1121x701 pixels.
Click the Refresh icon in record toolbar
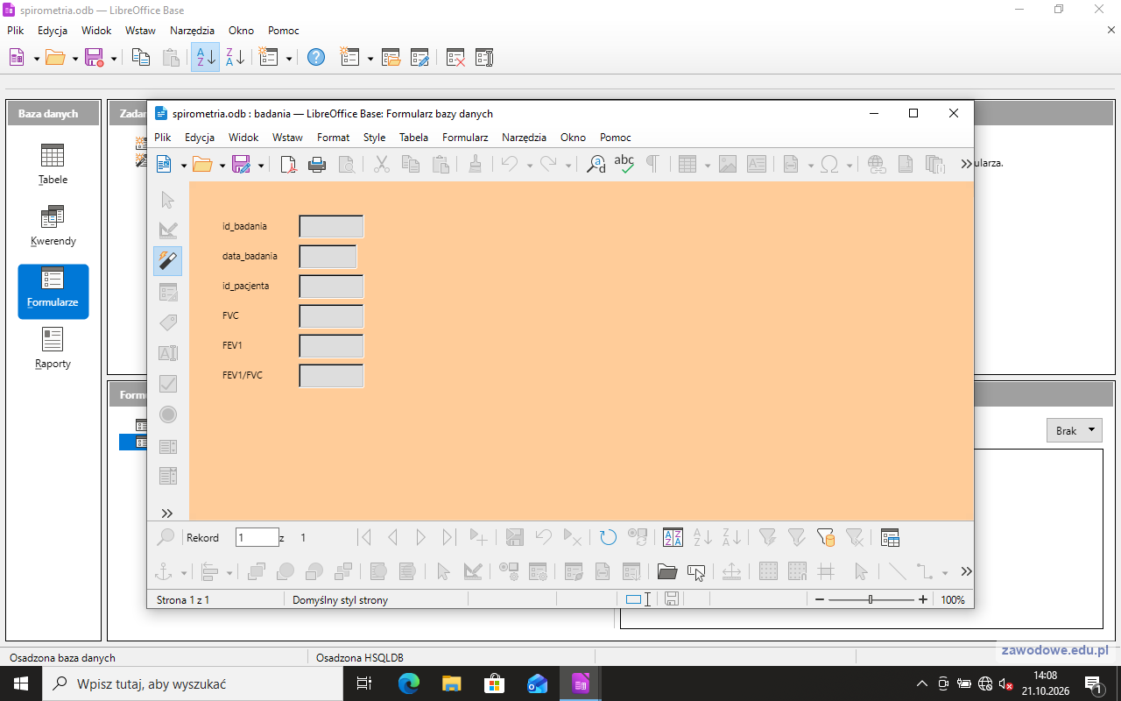608,537
